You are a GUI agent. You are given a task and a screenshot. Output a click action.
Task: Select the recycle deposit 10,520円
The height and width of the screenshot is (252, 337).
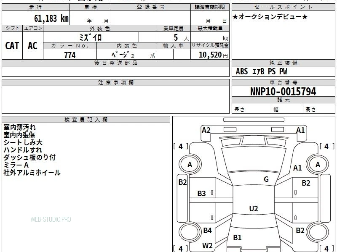213,55
